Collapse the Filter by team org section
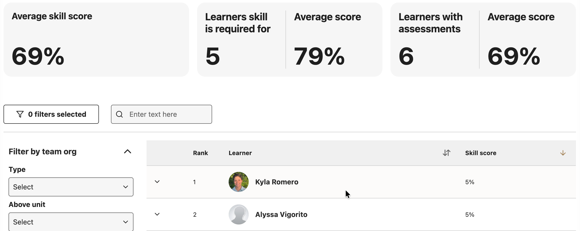The height and width of the screenshot is (231, 580). tap(128, 151)
